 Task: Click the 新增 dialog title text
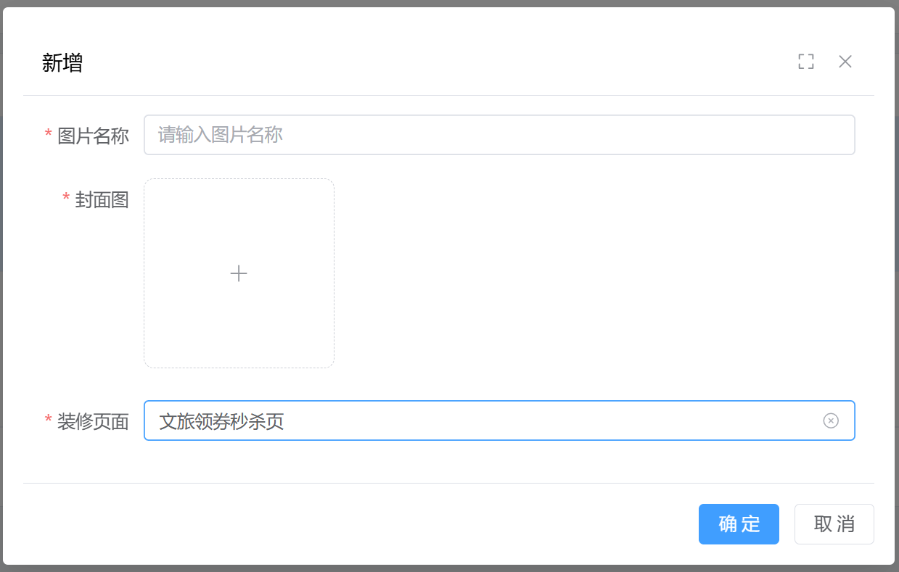[62, 63]
